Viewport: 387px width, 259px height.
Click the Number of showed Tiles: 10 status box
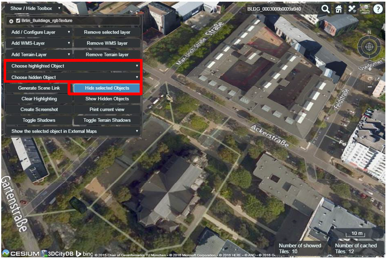click(301, 248)
